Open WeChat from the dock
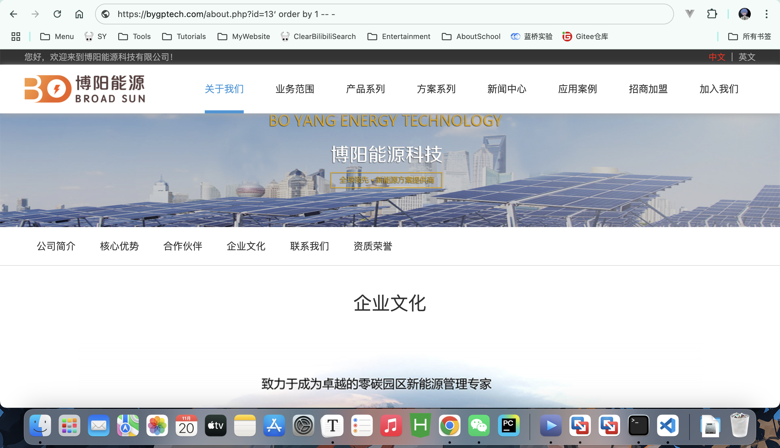780x448 pixels. point(479,425)
